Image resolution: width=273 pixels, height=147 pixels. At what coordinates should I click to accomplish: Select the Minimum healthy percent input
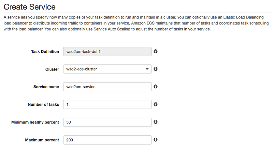[x=107, y=122]
